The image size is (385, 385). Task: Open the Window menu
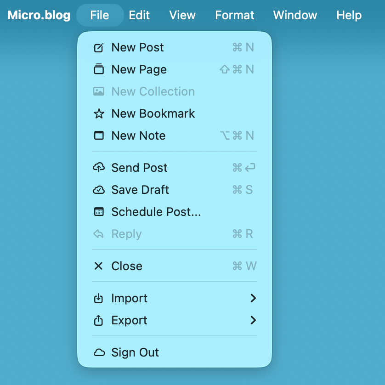[x=295, y=15]
